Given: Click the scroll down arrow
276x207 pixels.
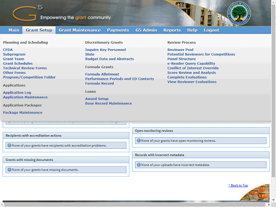Looking at the screenshot, I should (x=273, y=200).
